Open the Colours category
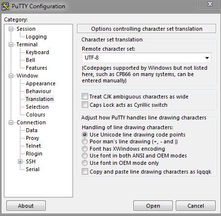This screenshot has height=216, width=221. (36, 115)
